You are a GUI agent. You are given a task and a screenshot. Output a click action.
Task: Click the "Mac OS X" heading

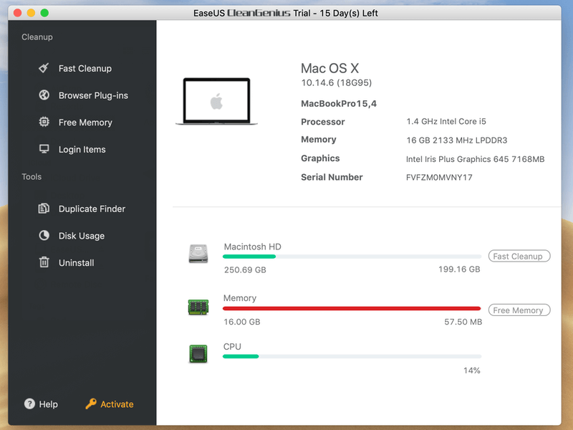tap(329, 68)
